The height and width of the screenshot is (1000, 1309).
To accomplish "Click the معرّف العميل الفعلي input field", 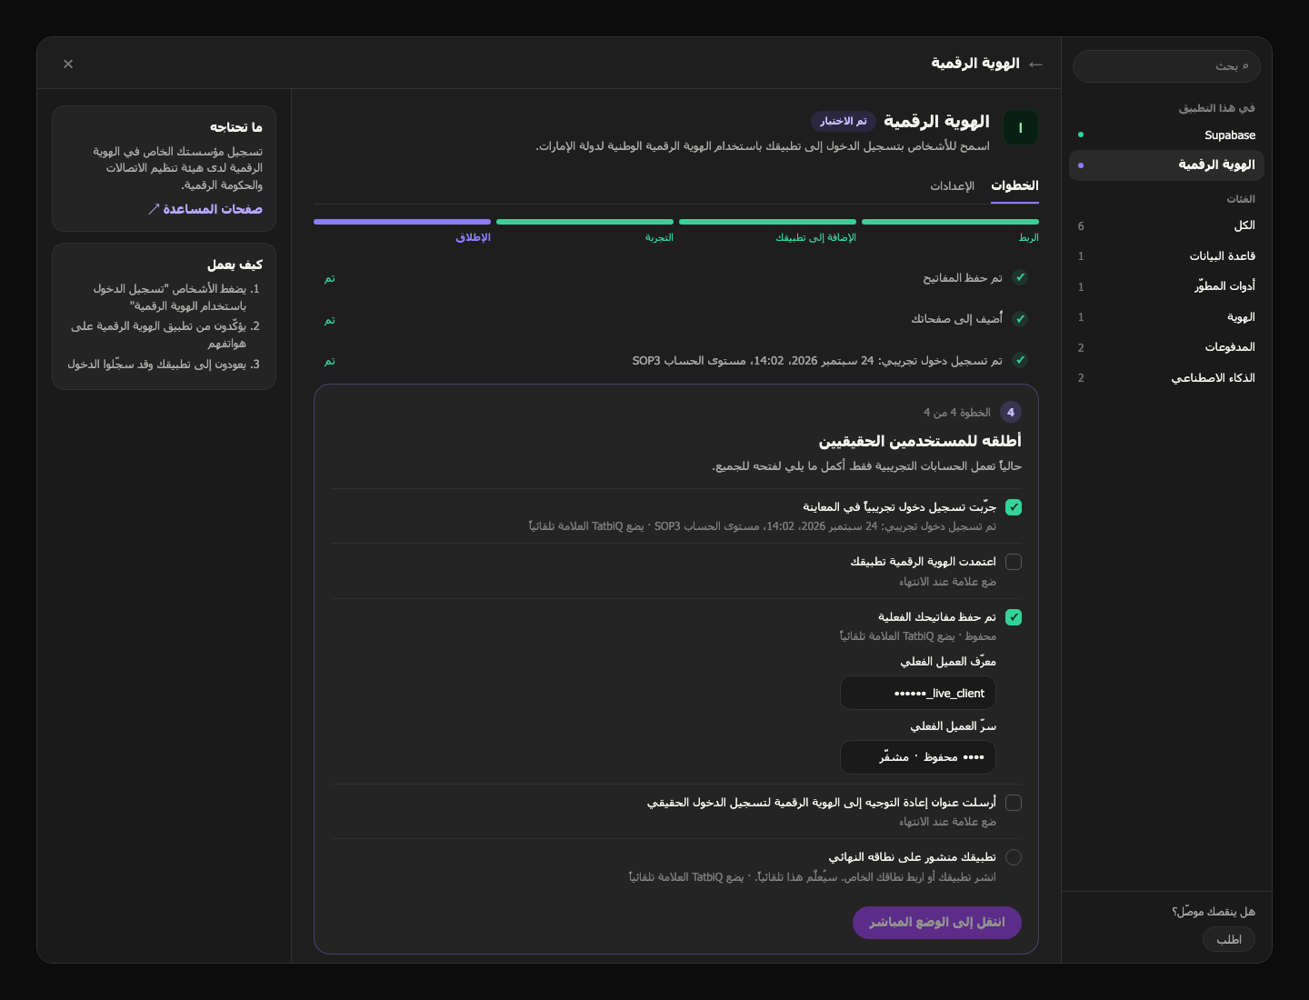I will (x=918, y=693).
